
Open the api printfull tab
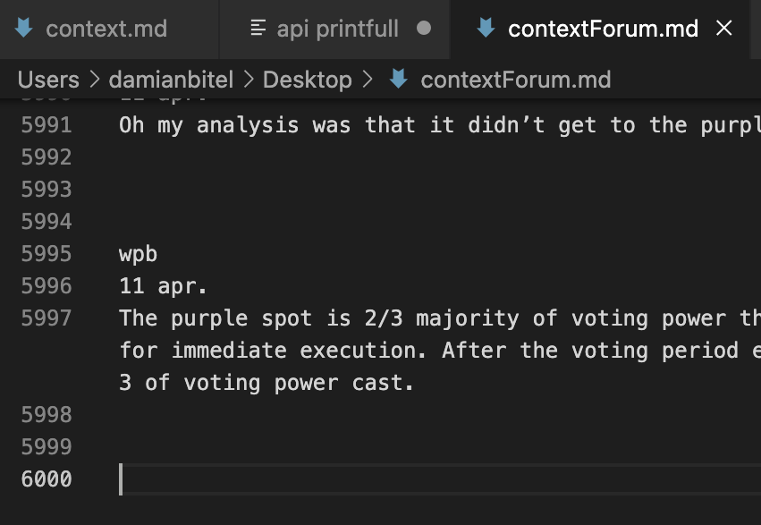[337, 29]
